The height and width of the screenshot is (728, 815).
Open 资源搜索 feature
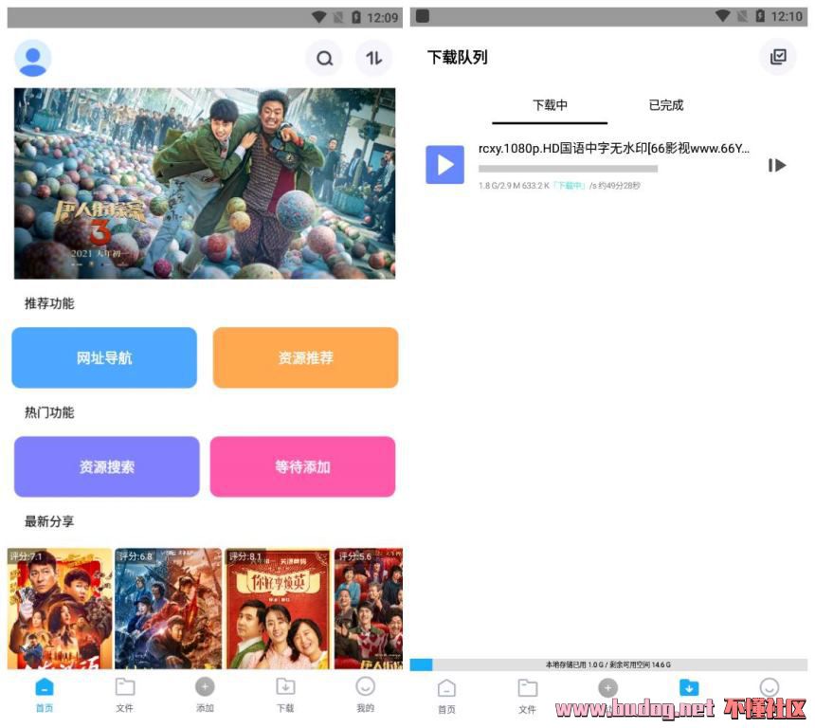click(x=106, y=466)
